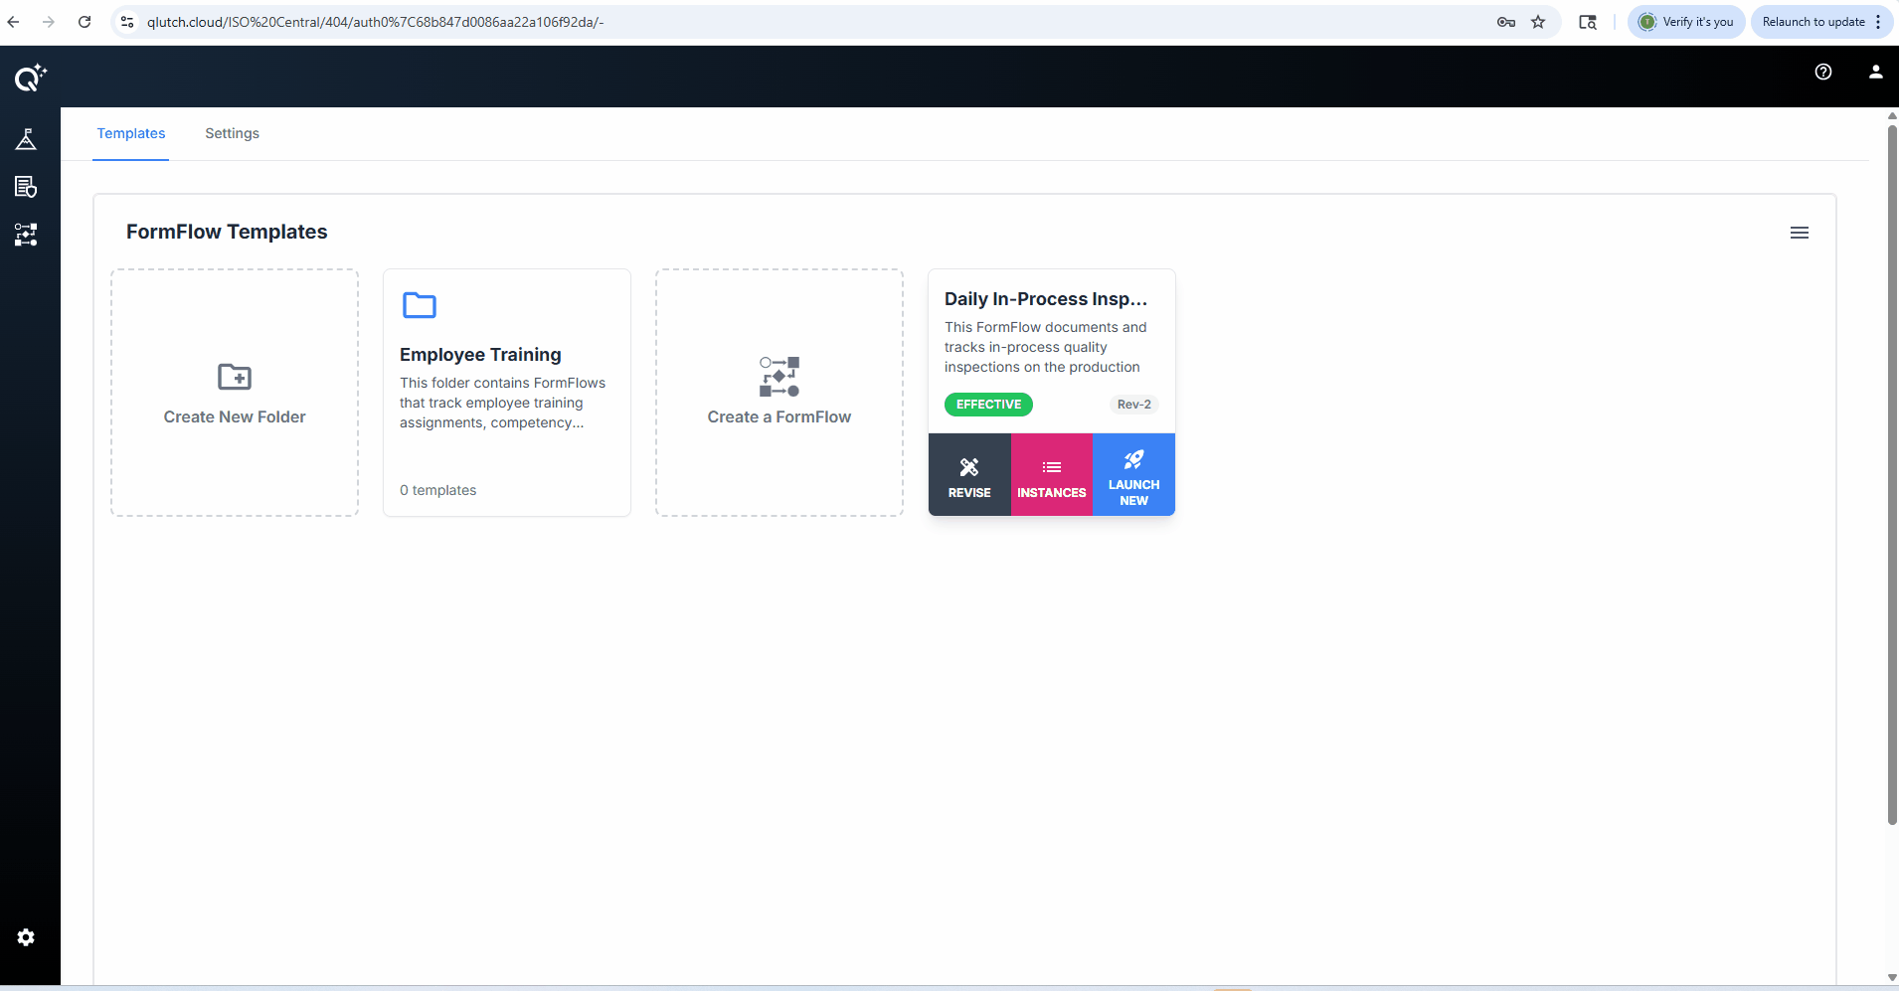This screenshot has width=1899, height=991.
Task: Click the mountain milestone icon in the sidebar
Action: coord(25,139)
